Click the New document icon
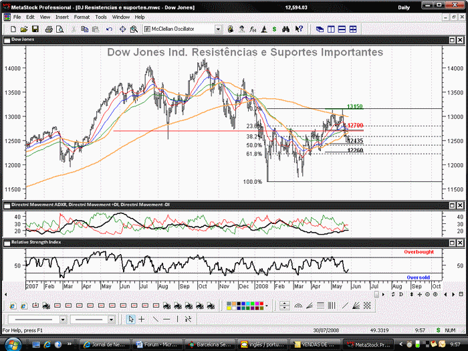The height and width of the screenshot is (351, 468). [13, 29]
